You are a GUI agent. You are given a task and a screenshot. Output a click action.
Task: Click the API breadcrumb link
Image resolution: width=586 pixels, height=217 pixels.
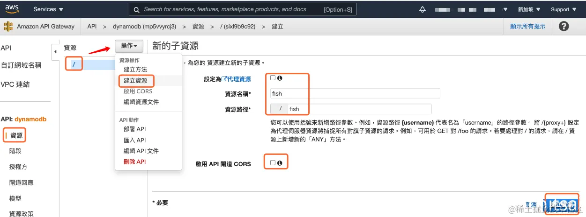tap(92, 27)
